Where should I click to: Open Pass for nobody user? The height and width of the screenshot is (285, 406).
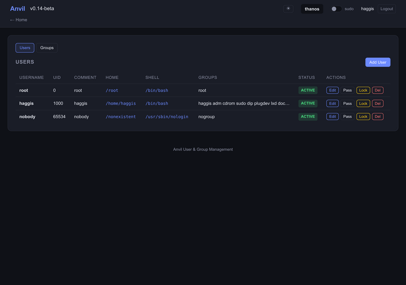347,117
